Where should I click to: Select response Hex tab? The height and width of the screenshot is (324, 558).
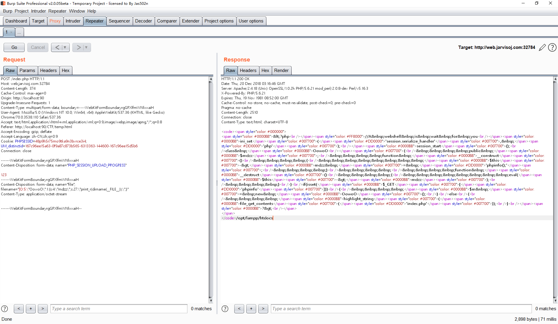click(265, 70)
